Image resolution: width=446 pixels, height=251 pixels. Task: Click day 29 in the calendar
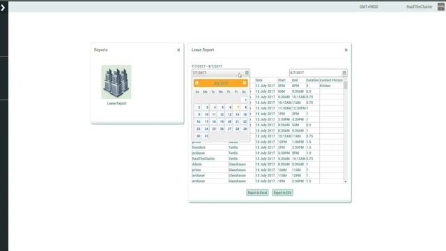[x=245, y=129]
